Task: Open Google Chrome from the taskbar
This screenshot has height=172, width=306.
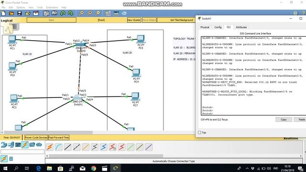Action: pos(94,168)
